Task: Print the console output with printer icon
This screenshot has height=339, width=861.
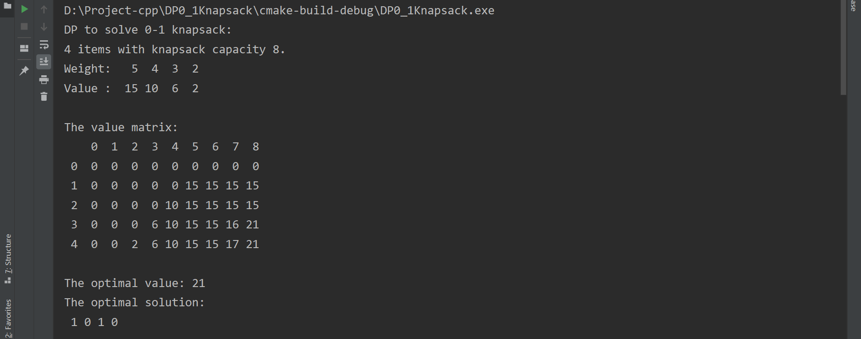Action: click(x=44, y=80)
